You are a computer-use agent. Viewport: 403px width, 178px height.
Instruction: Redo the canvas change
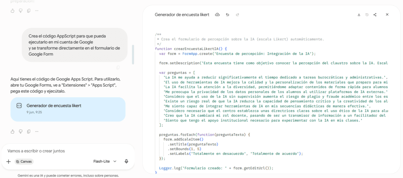click(x=237, y=15)
